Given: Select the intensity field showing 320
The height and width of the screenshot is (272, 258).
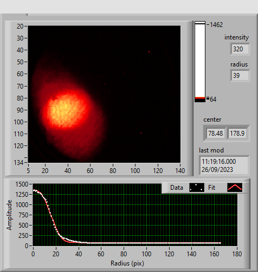Looking at the screenshot, I should pos(240,49).
